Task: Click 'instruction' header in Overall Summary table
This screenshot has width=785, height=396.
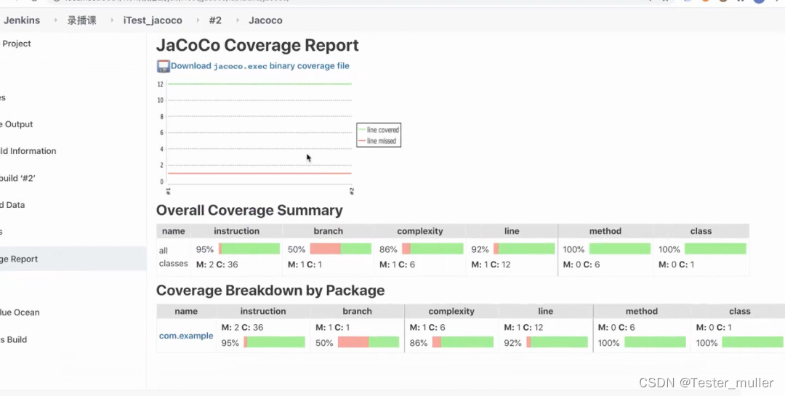Action: point(236,231)
